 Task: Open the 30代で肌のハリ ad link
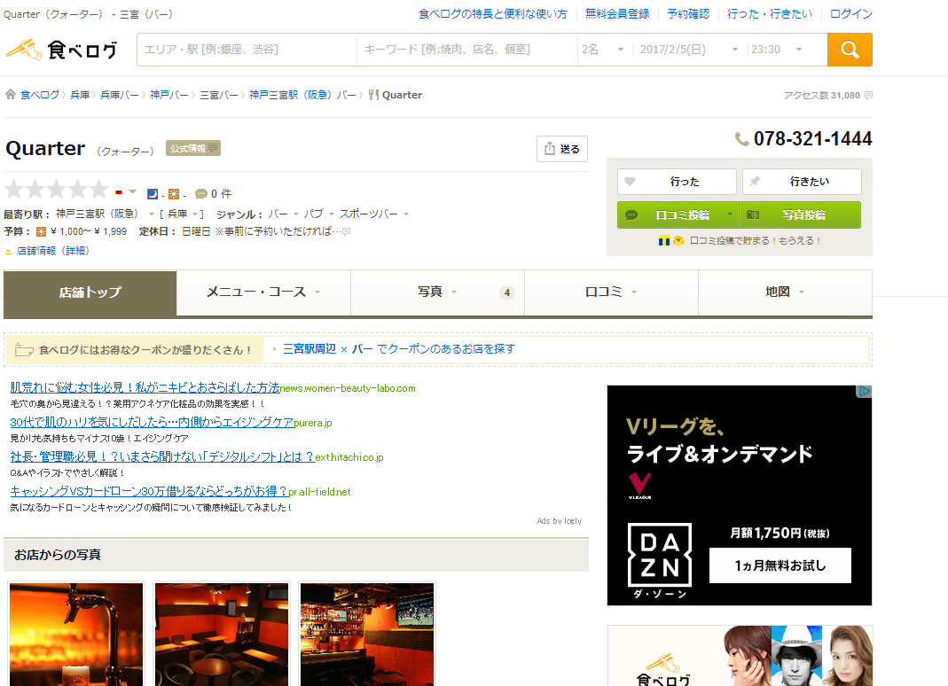tap(152, 423)
